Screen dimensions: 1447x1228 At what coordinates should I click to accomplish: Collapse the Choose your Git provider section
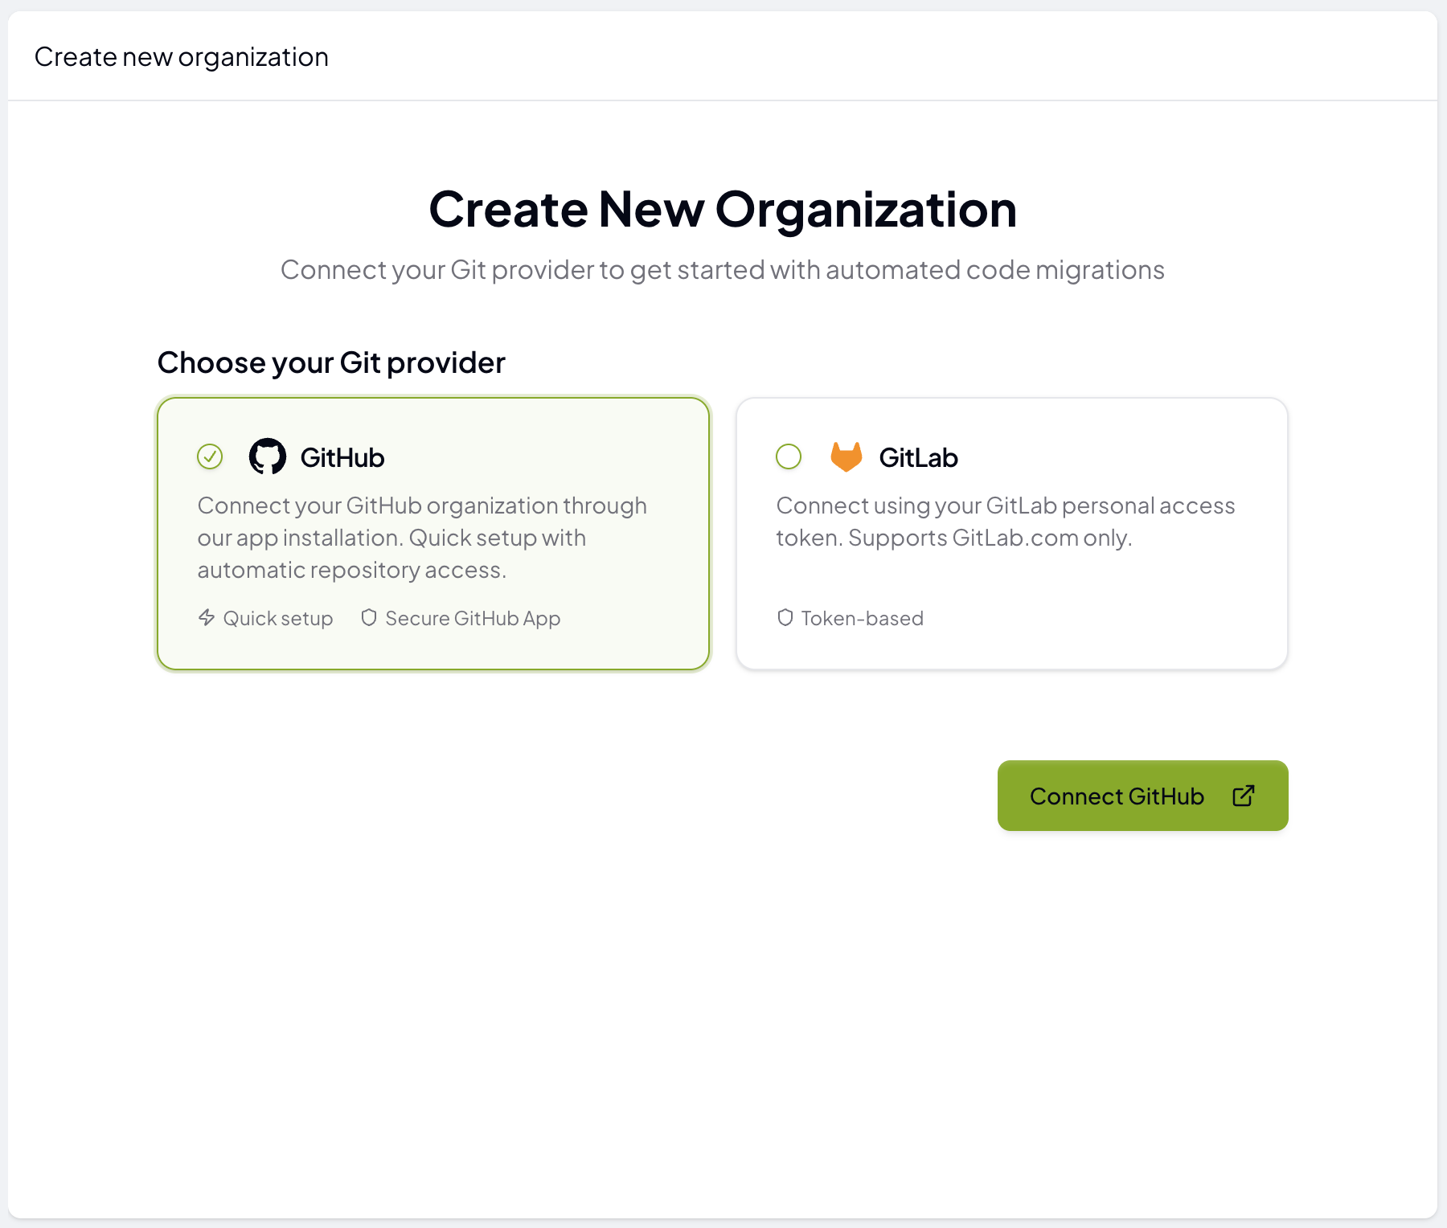coord(331,362)
